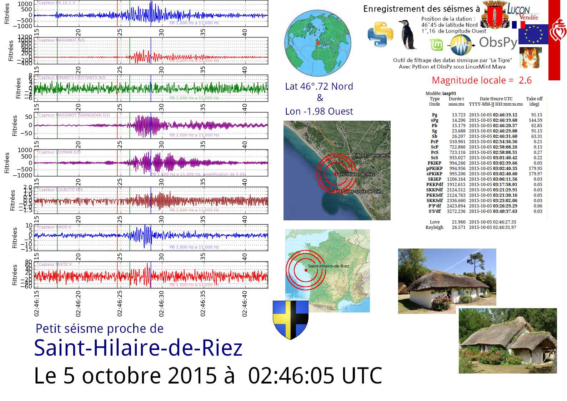Click the tiger picture

click(x=530, y=57)
